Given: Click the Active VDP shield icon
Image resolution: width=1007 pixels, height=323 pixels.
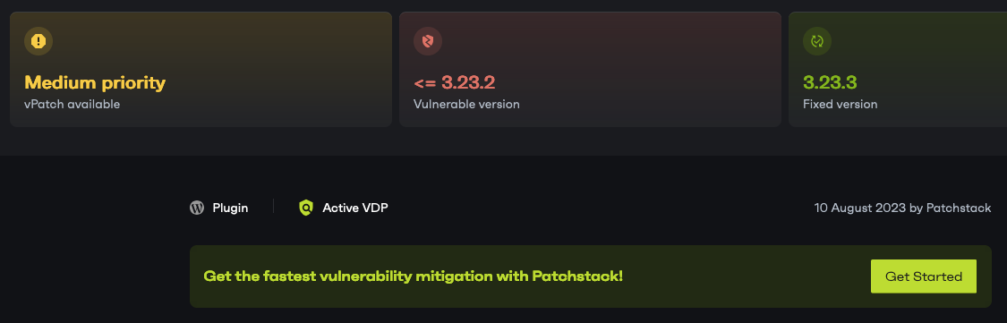Looking at the screenshot, I should coord(306,208).
